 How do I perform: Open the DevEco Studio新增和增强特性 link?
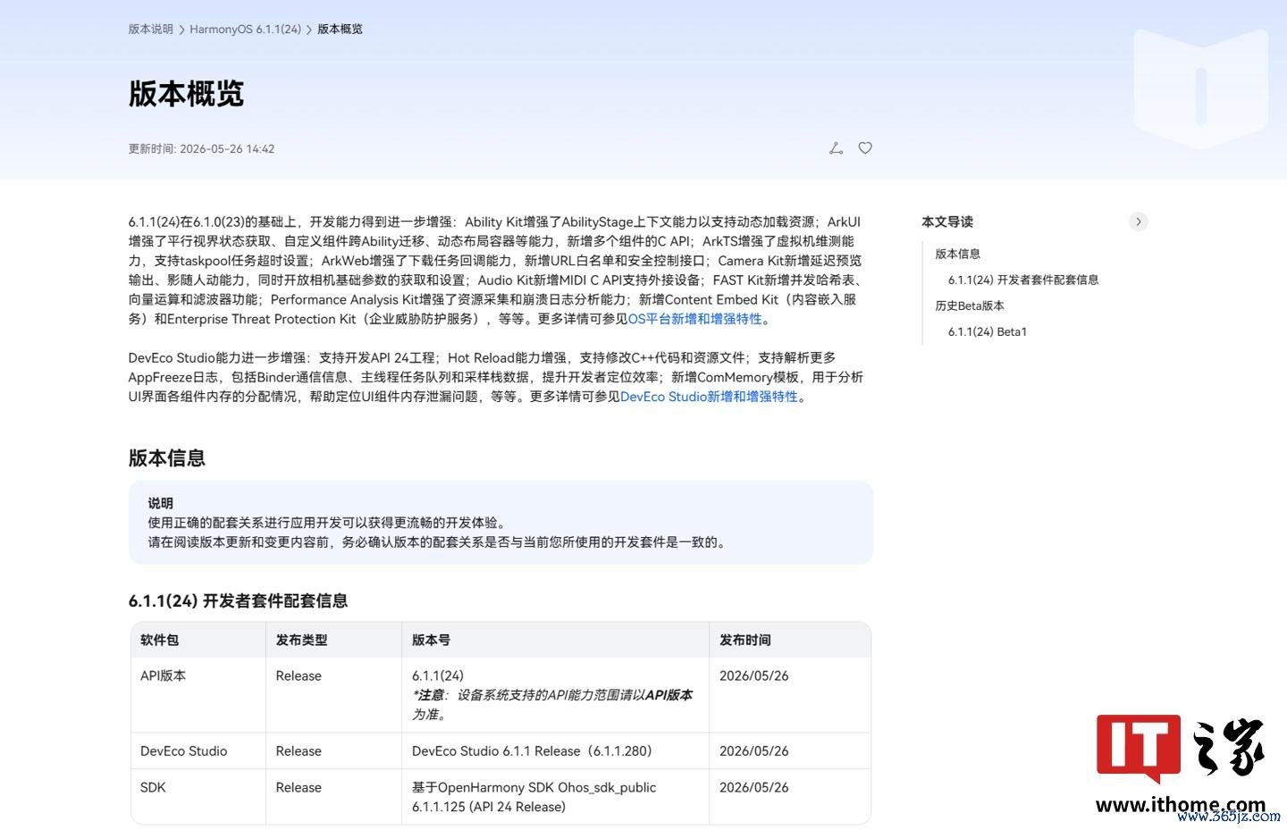709,397
